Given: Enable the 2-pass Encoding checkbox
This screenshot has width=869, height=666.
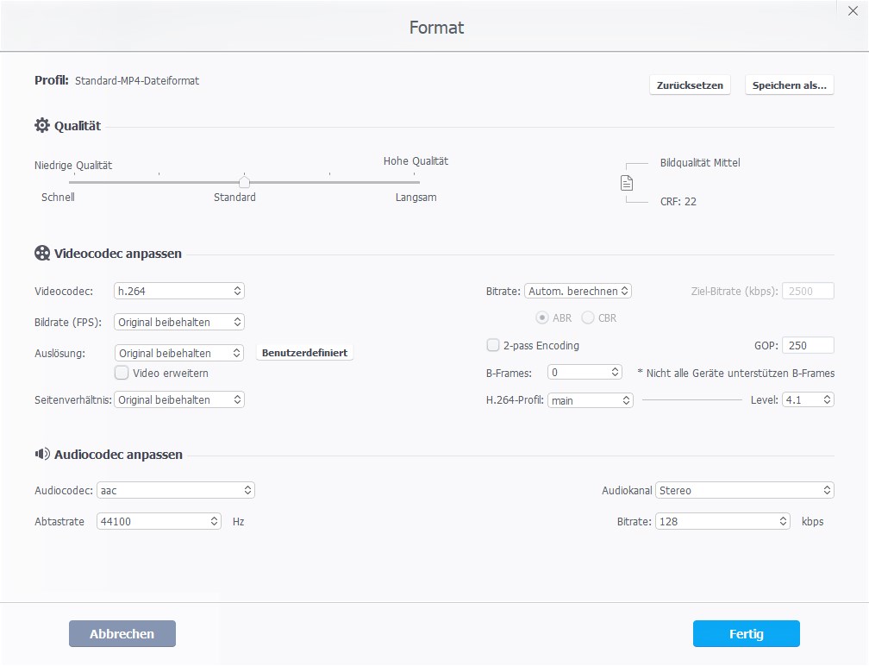Looking at the screenshot, I should point(493,345).
